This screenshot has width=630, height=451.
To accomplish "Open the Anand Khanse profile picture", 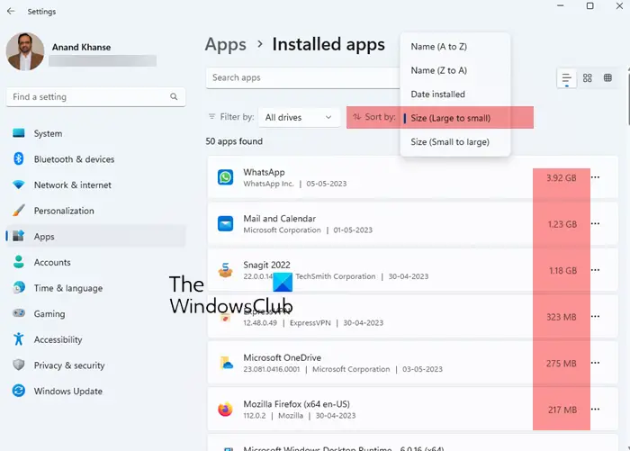I will [25, 51].
